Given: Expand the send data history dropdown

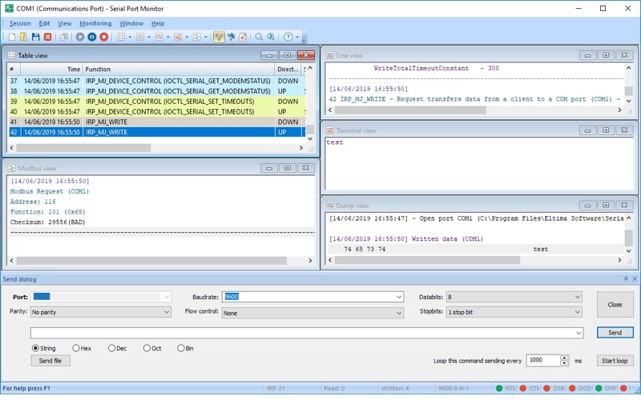Looking at the screenshot, I should 579,333.
